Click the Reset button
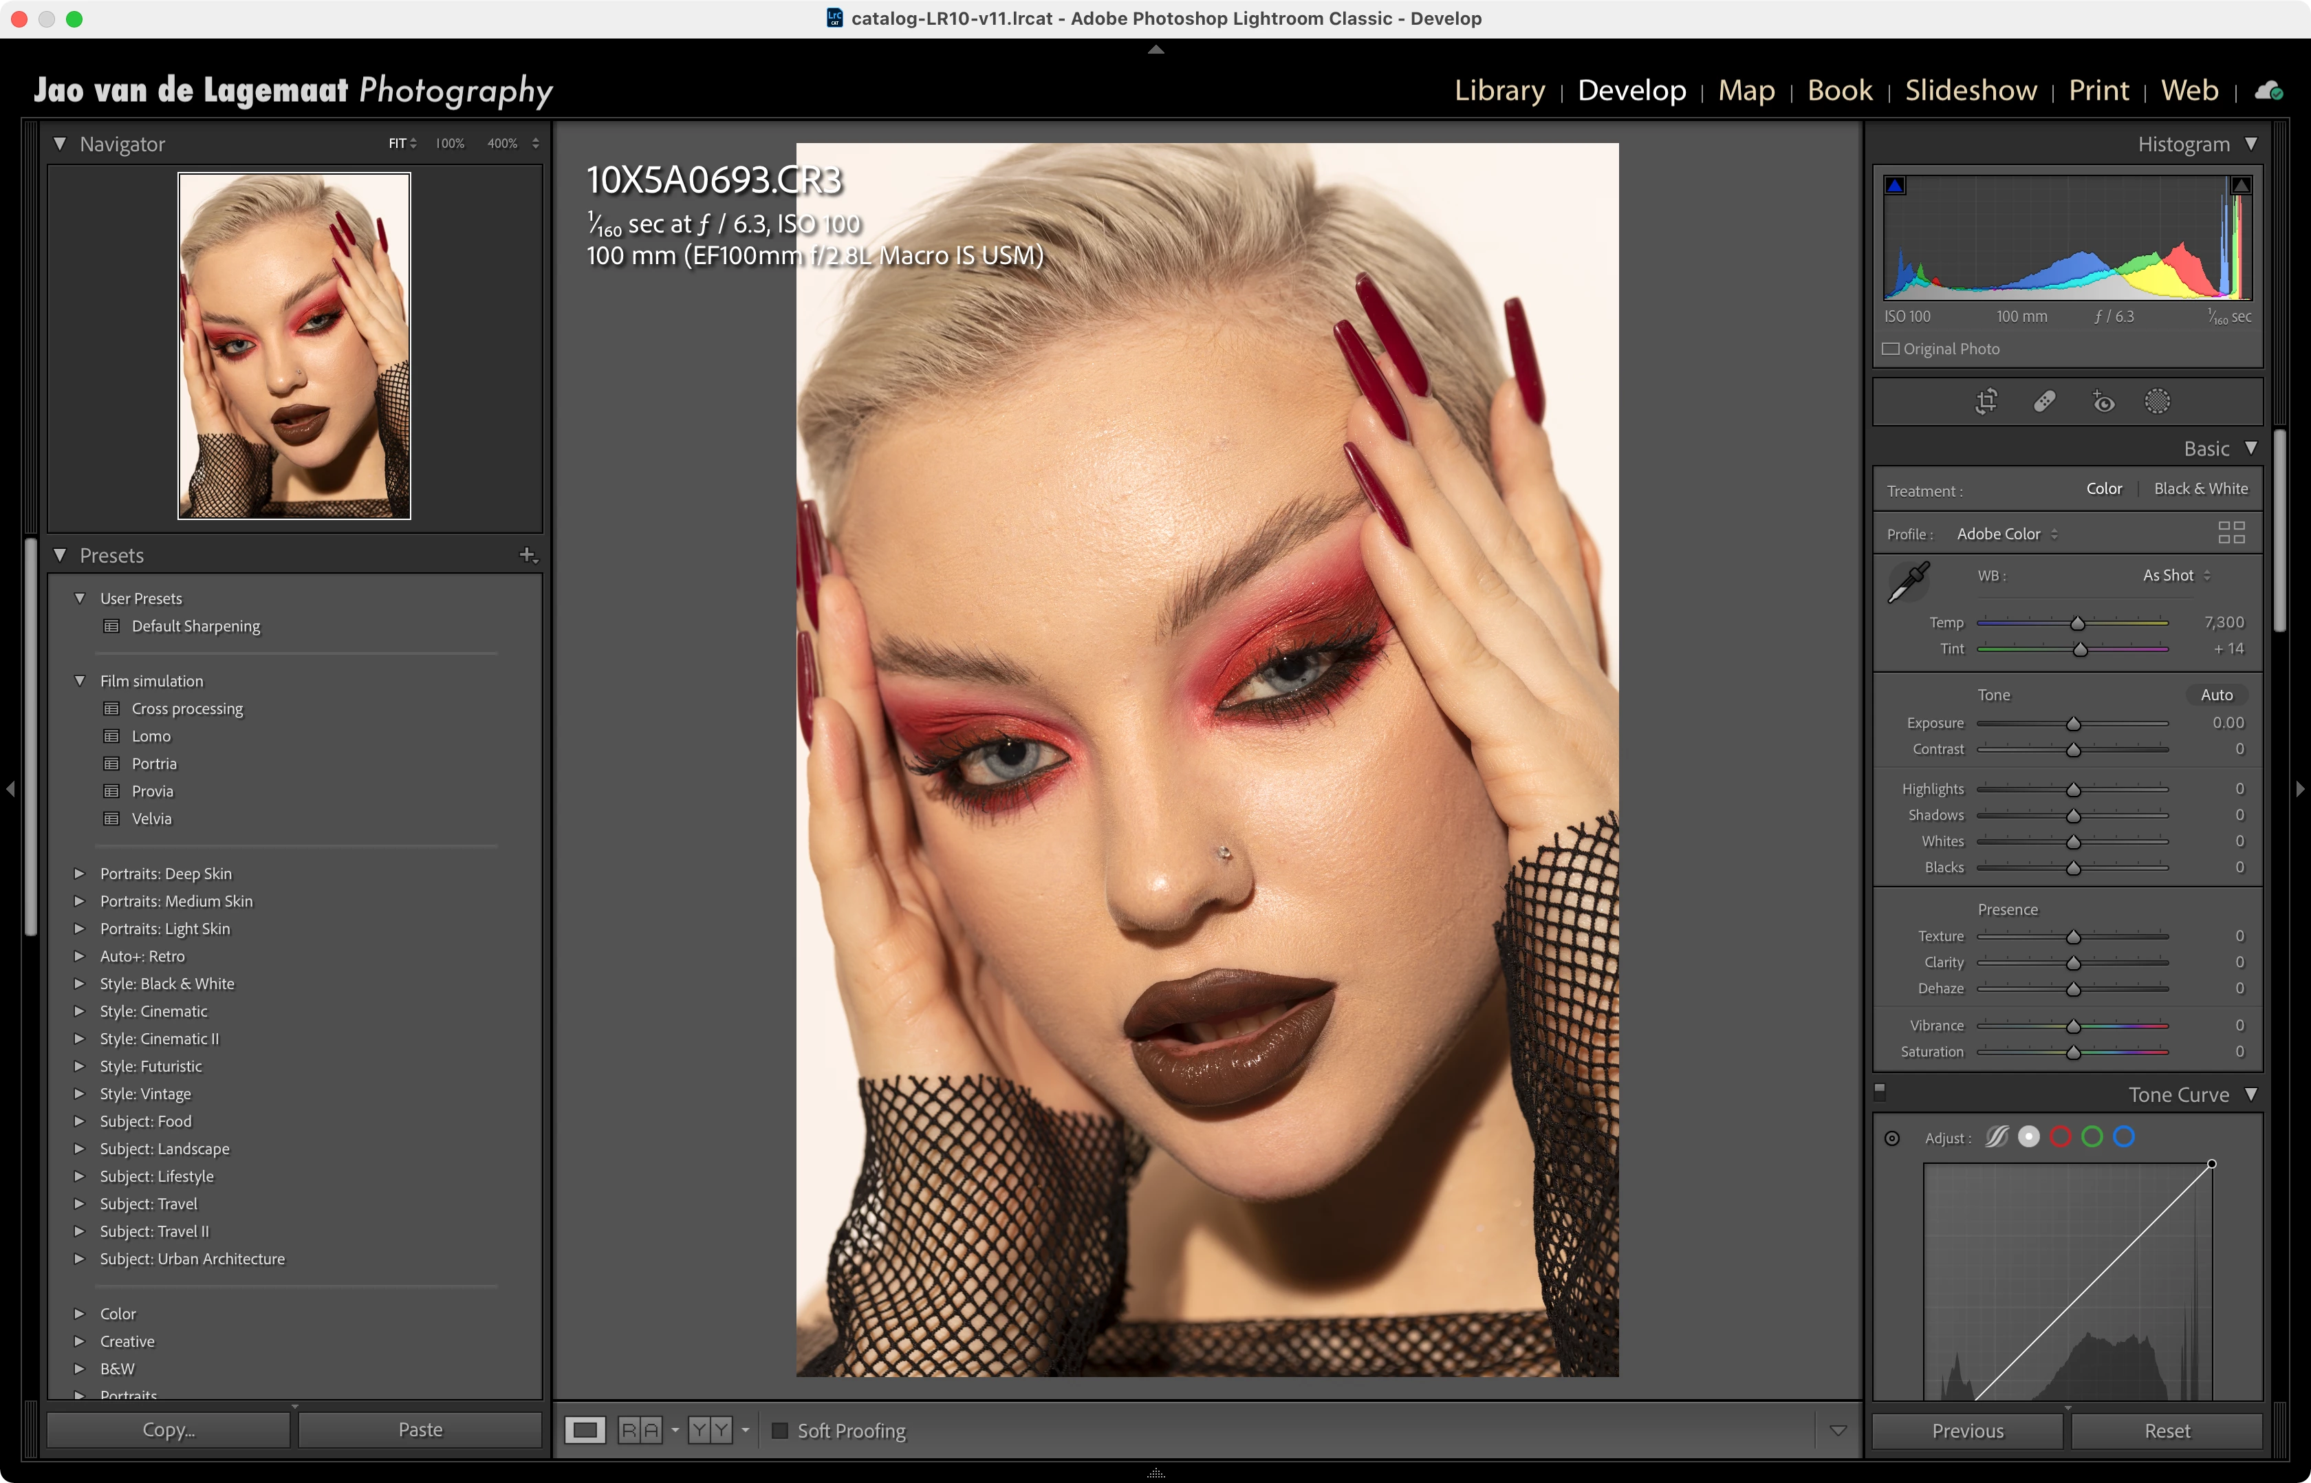The width and height of the screenshot is (2311, 1483). pyautogui.click(x=2167, y=1431)
